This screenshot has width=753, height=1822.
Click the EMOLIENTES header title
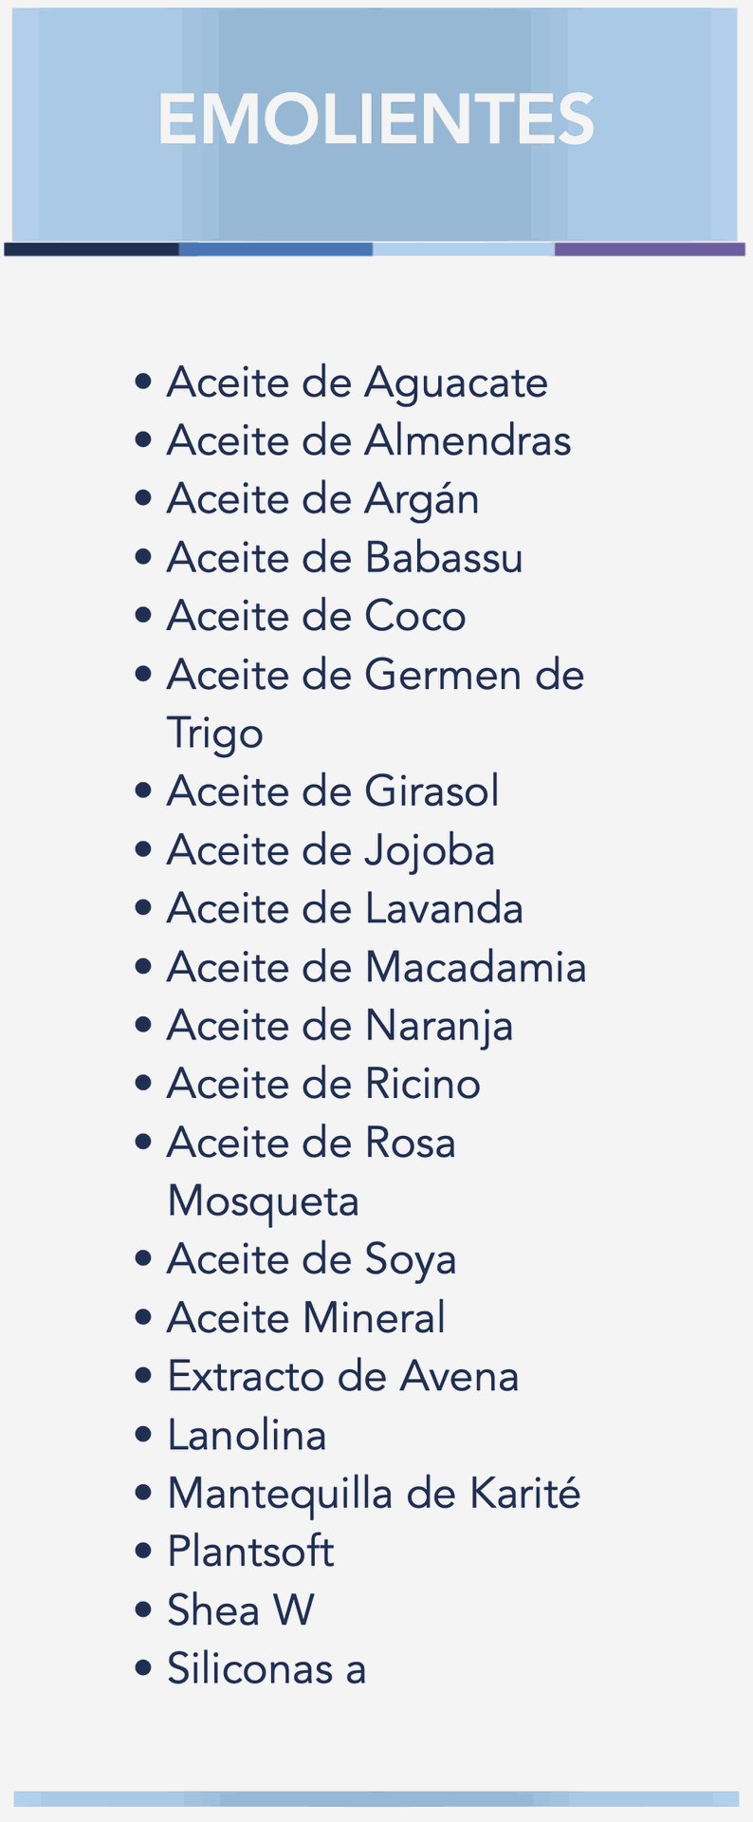click(x=376, y=120)
